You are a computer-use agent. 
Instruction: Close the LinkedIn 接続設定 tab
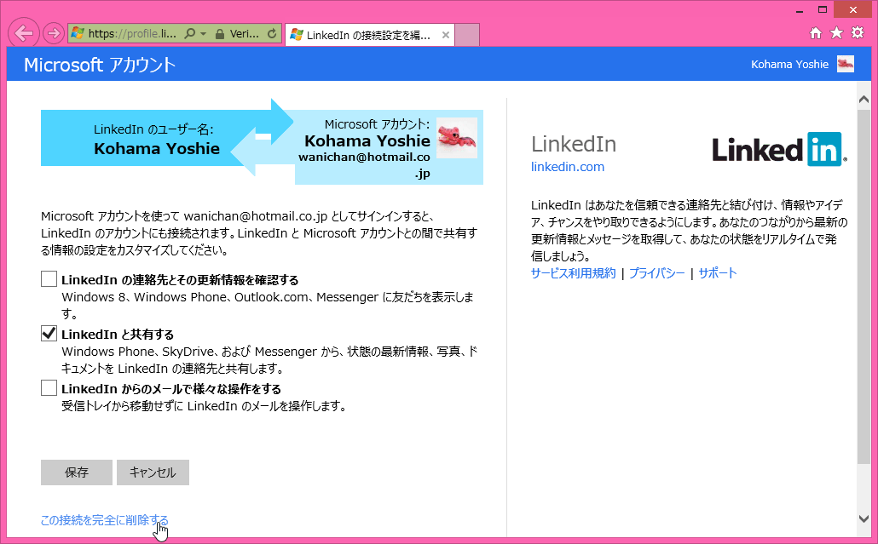tap(446, 35)
